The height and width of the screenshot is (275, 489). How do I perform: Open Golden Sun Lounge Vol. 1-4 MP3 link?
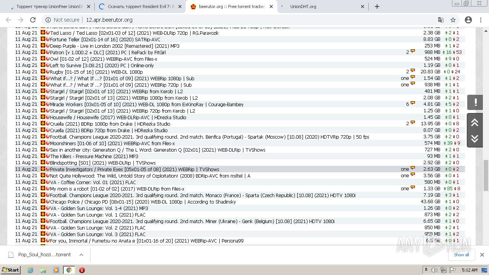point(99,209)
